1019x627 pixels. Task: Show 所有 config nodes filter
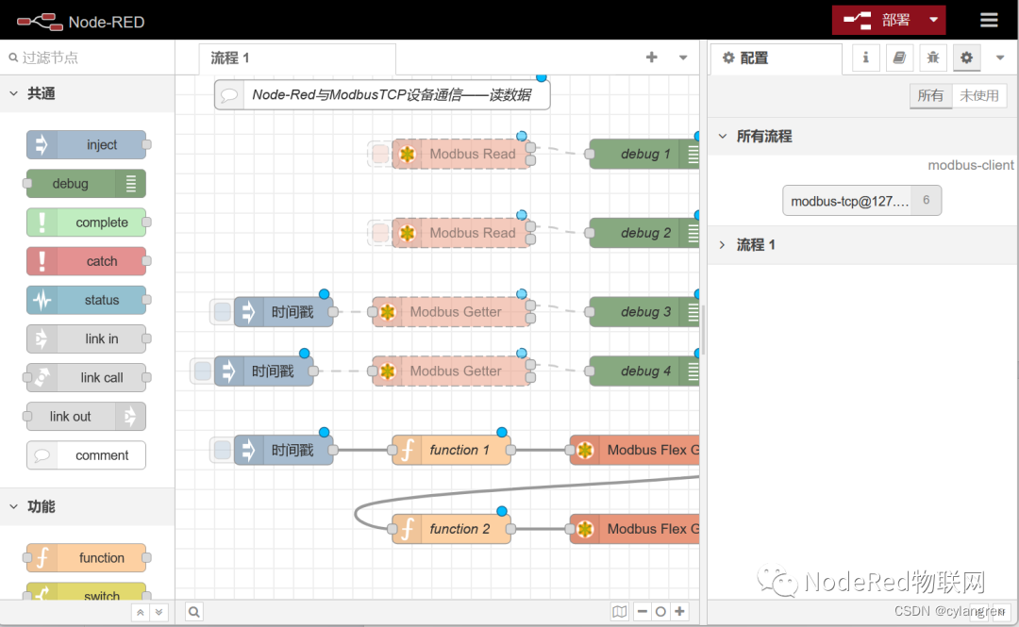pyautogui.click(x=930, y=95)
